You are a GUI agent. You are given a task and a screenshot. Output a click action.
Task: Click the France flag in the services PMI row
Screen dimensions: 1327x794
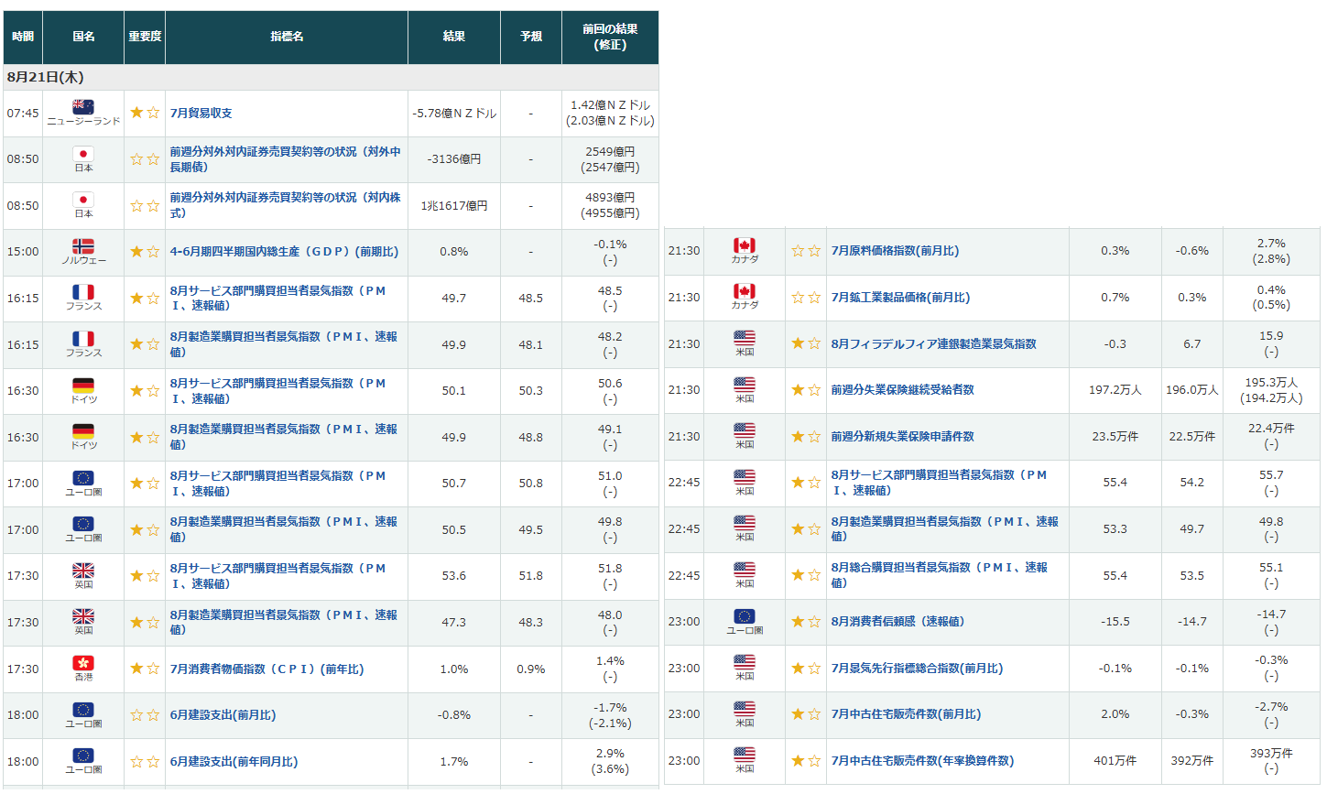pyautogui.click(x=83, y=292)
